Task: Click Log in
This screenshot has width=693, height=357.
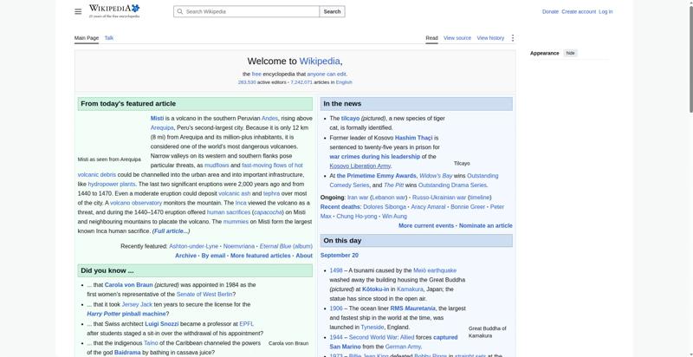Action: click(606, 12)
